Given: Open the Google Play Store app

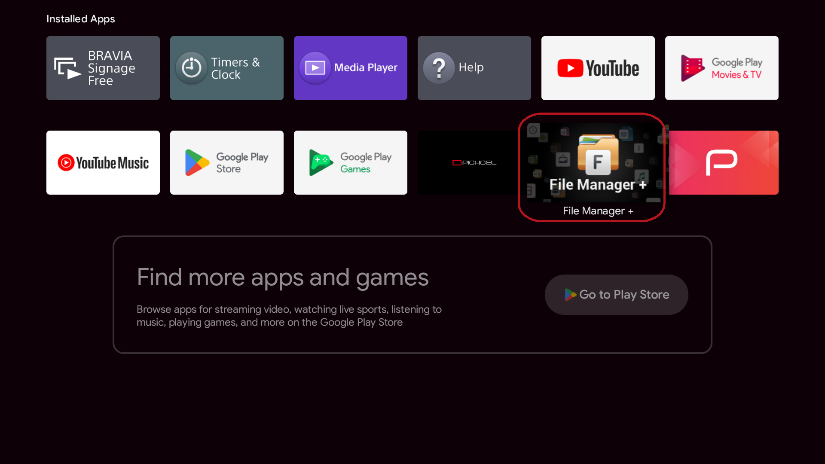Looking at the screenshot, I should [226, 162].
